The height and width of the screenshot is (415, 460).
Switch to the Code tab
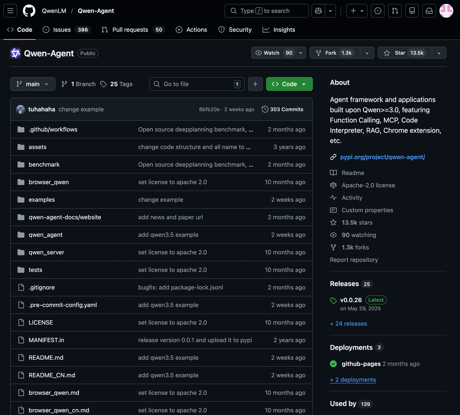click(x=20, y=30)
